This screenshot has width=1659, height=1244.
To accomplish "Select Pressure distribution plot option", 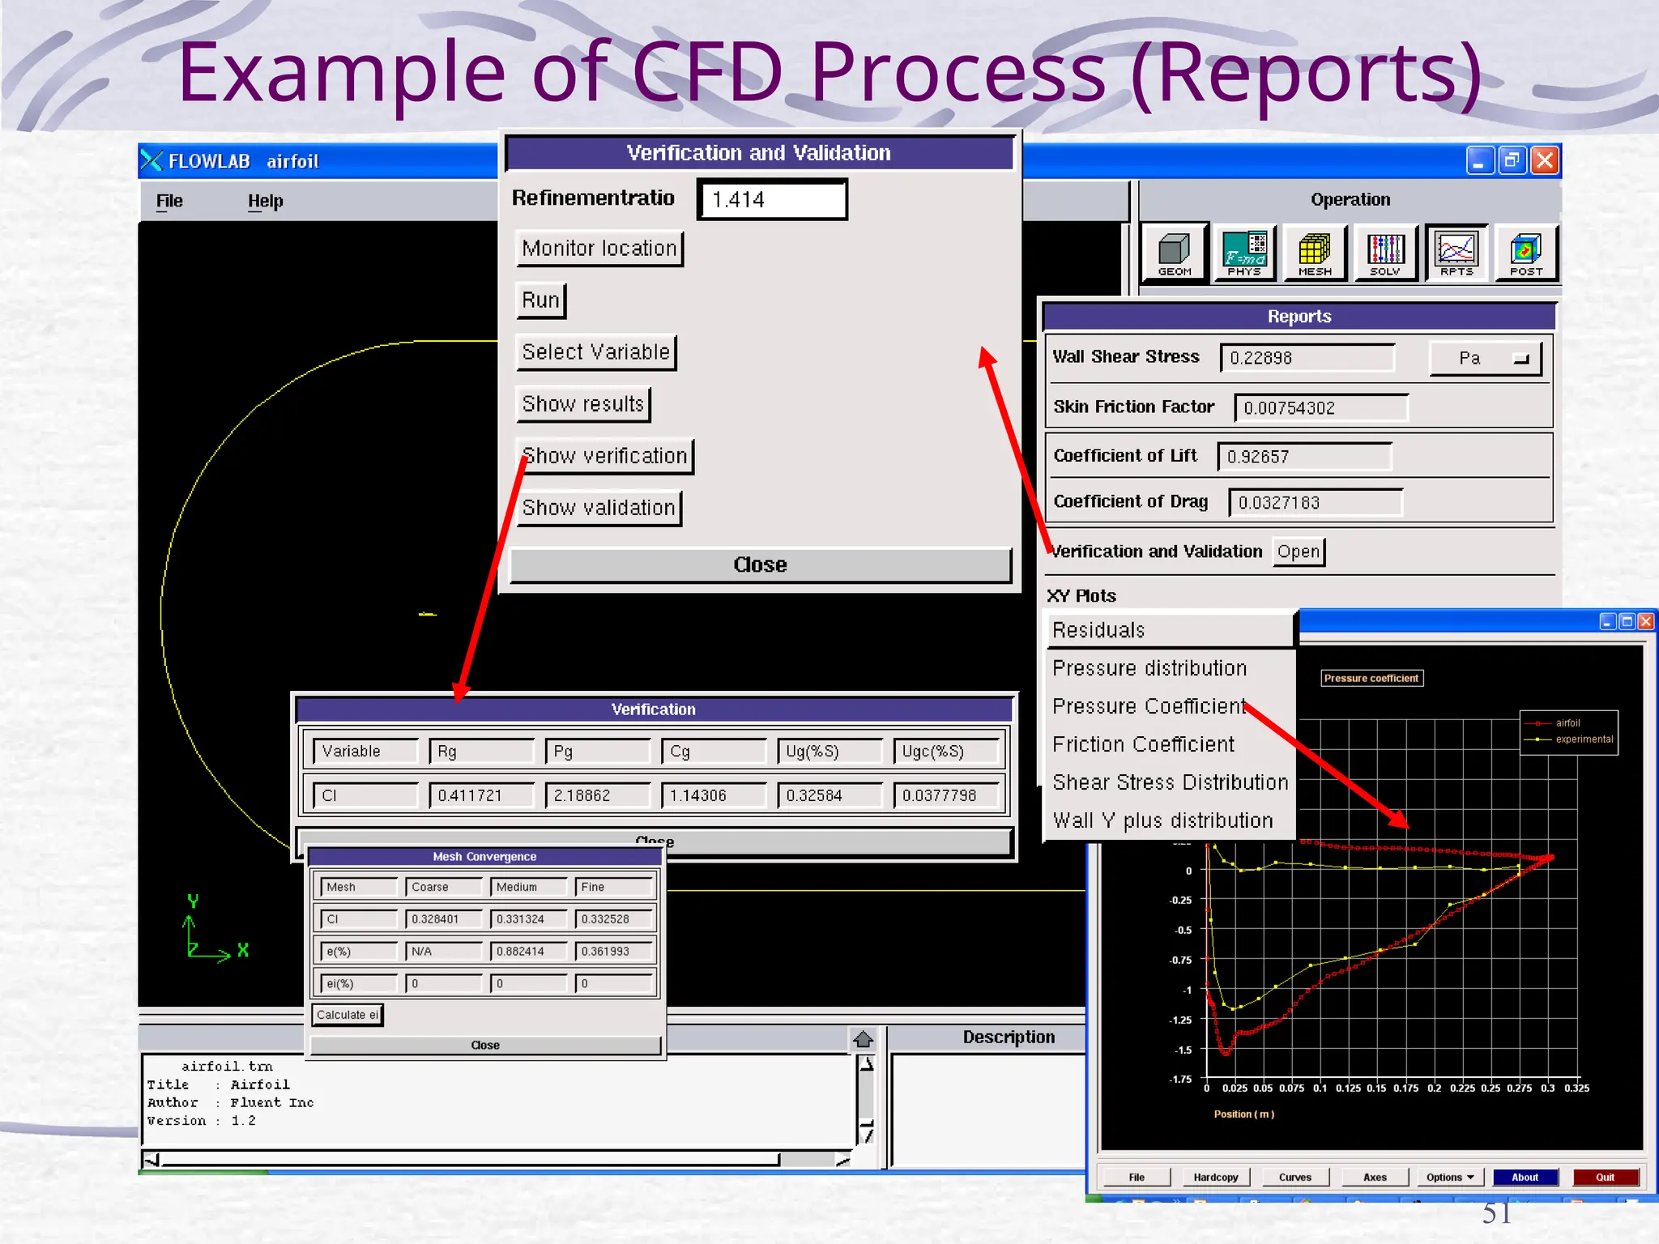I will click(x=1149, y=668).
